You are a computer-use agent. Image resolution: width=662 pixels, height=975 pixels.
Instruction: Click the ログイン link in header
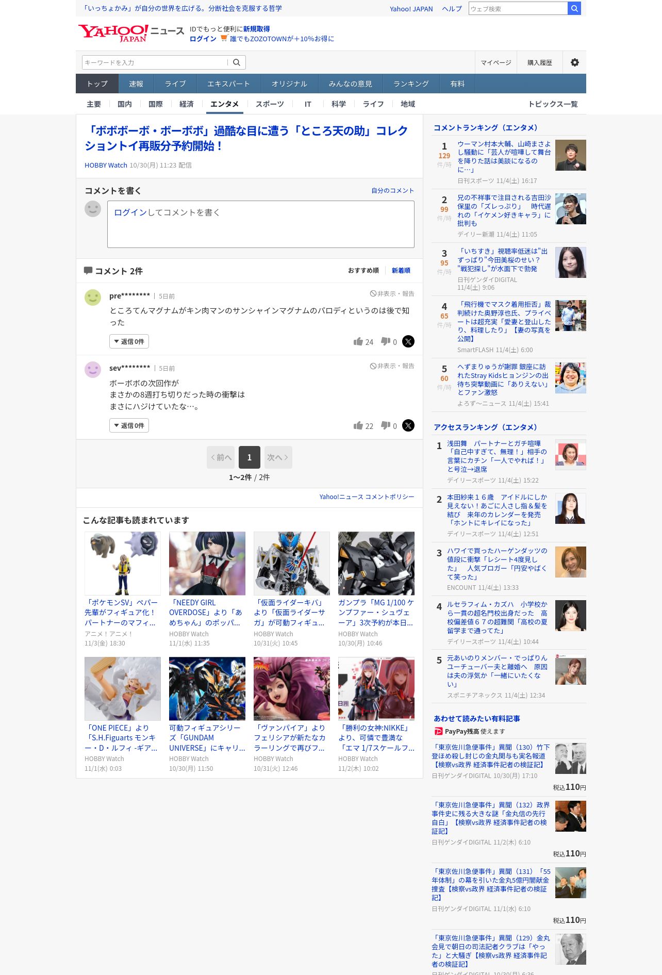pos(203,39)
